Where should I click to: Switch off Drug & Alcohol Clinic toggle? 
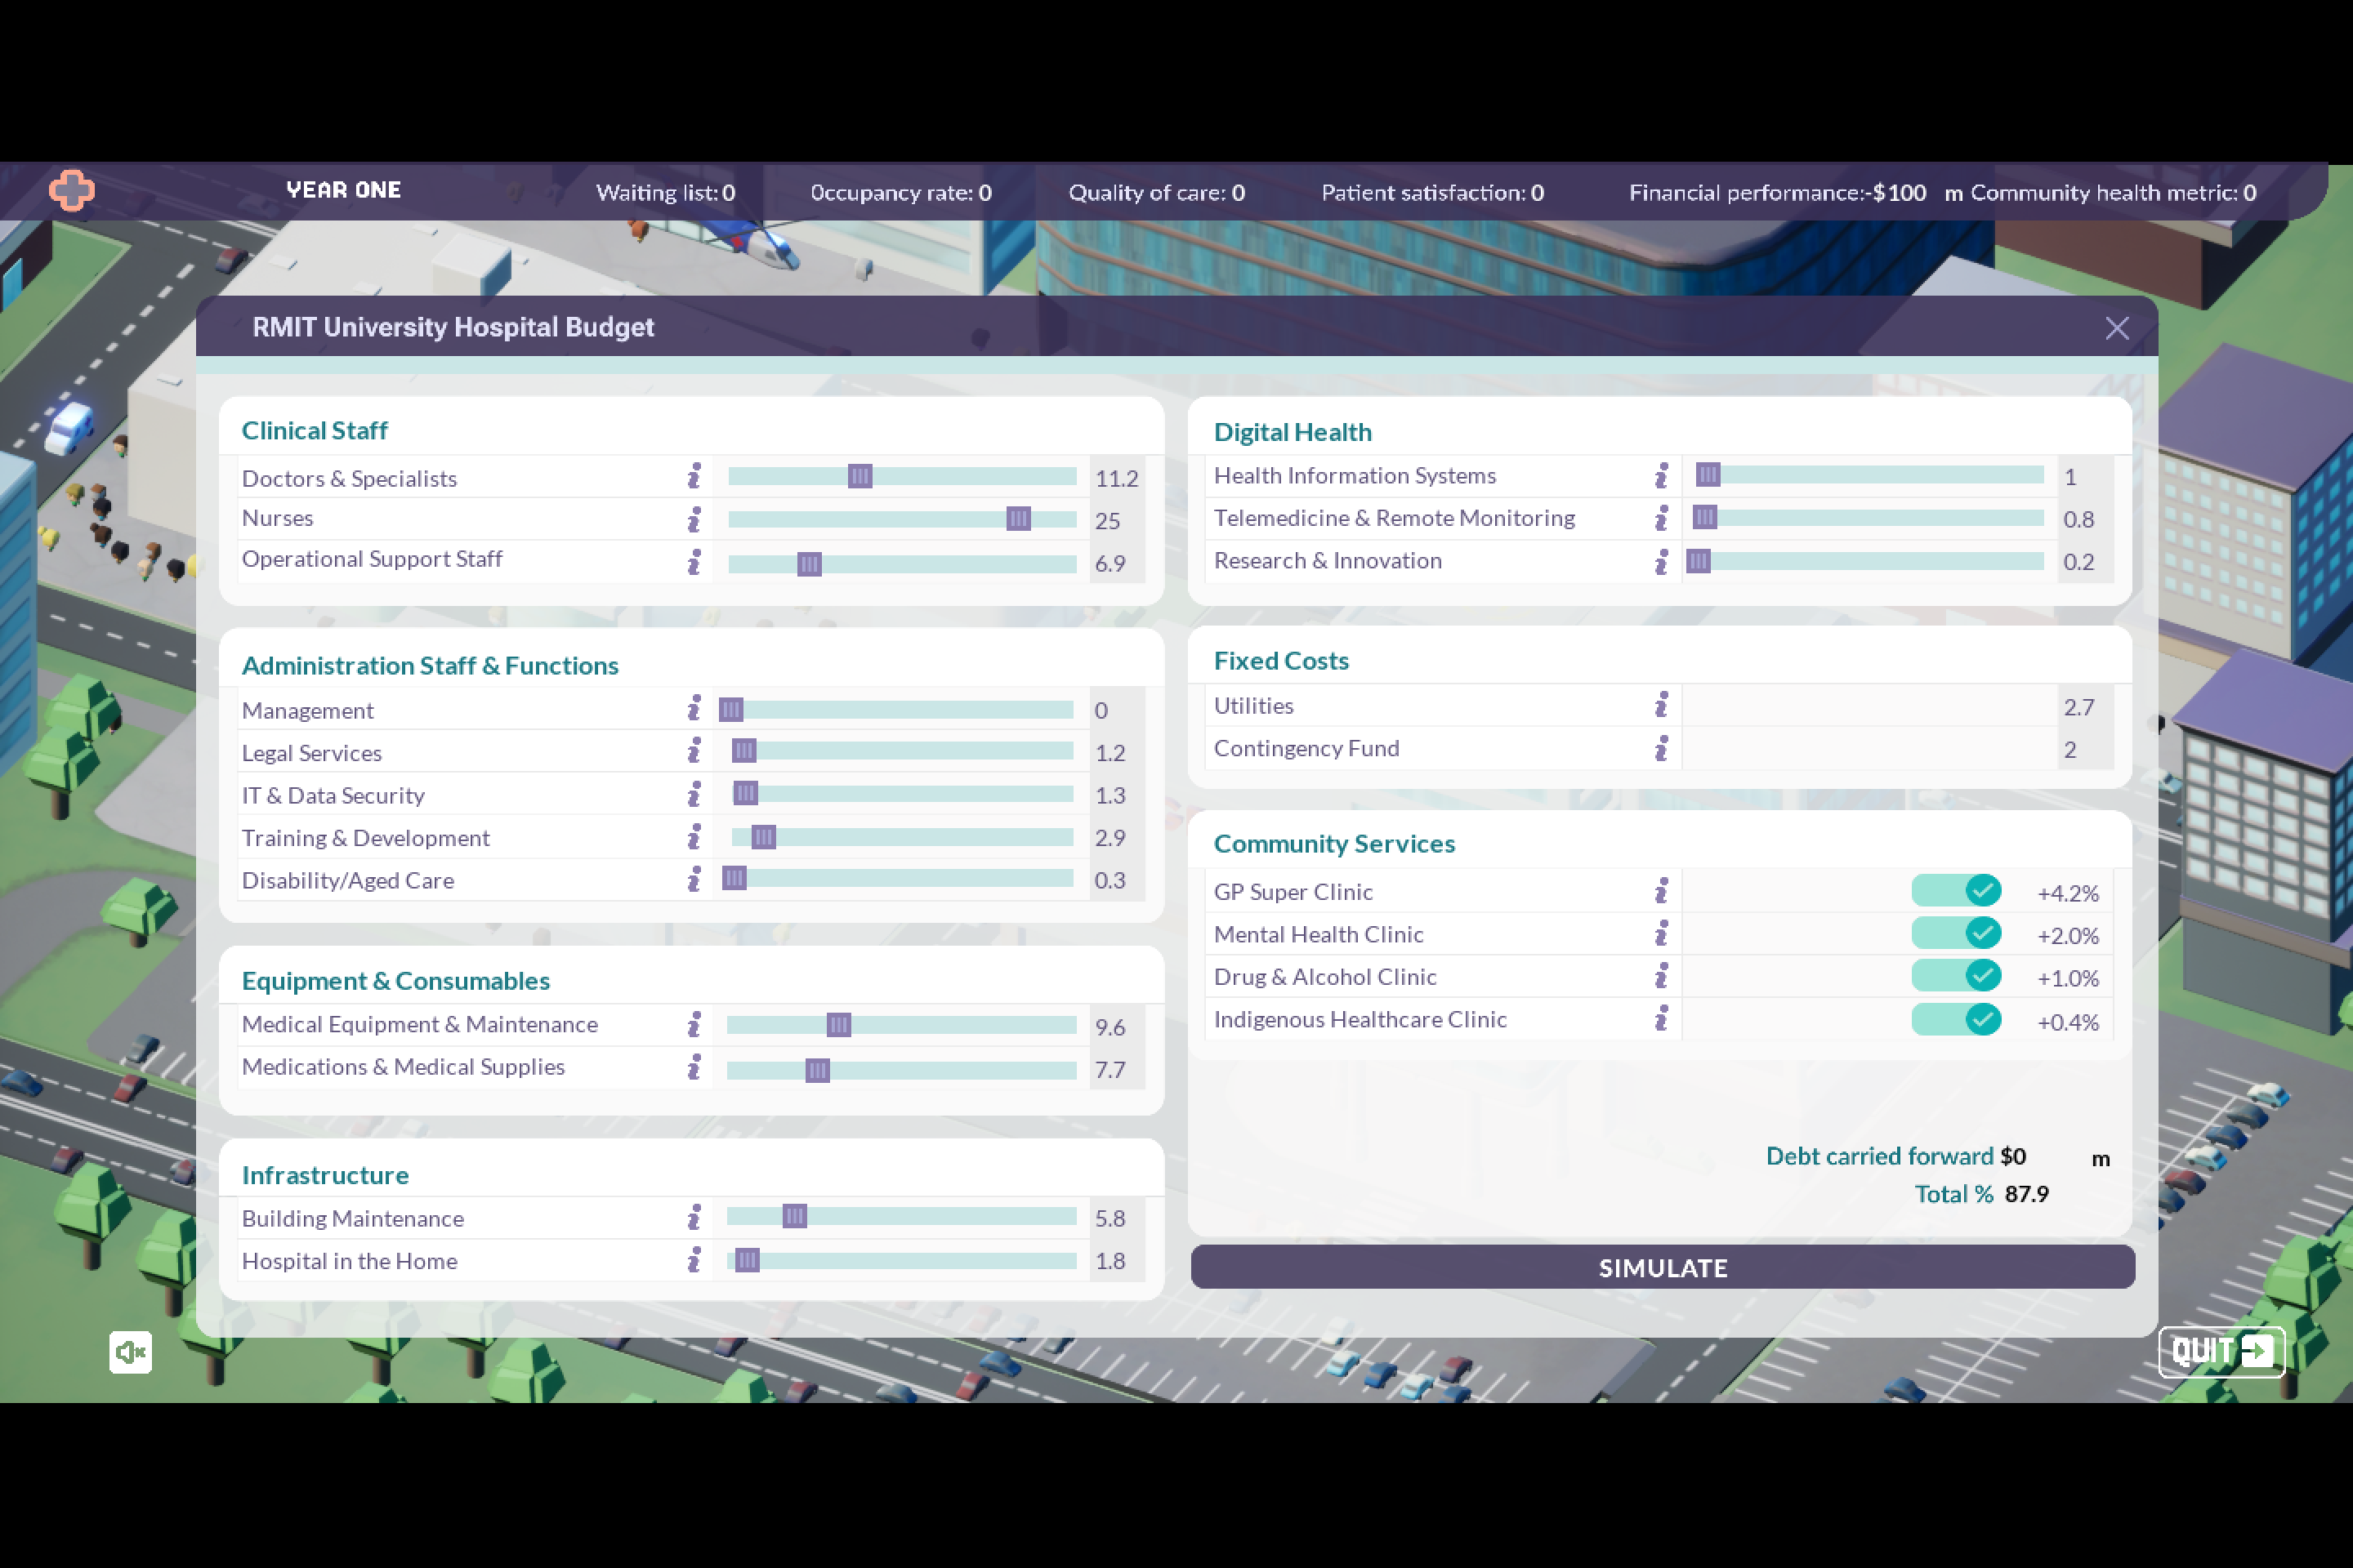(x=1956, y=975)
